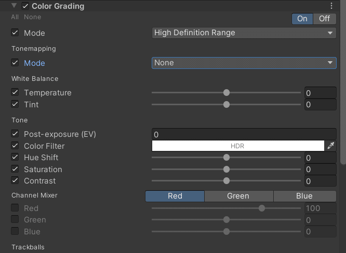Screen dimensions: 346x253
Task: Click the white HDR Color Filter swatch
Action: click(x=237, y=146)
